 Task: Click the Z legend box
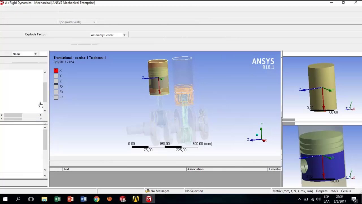click(56, 81)
